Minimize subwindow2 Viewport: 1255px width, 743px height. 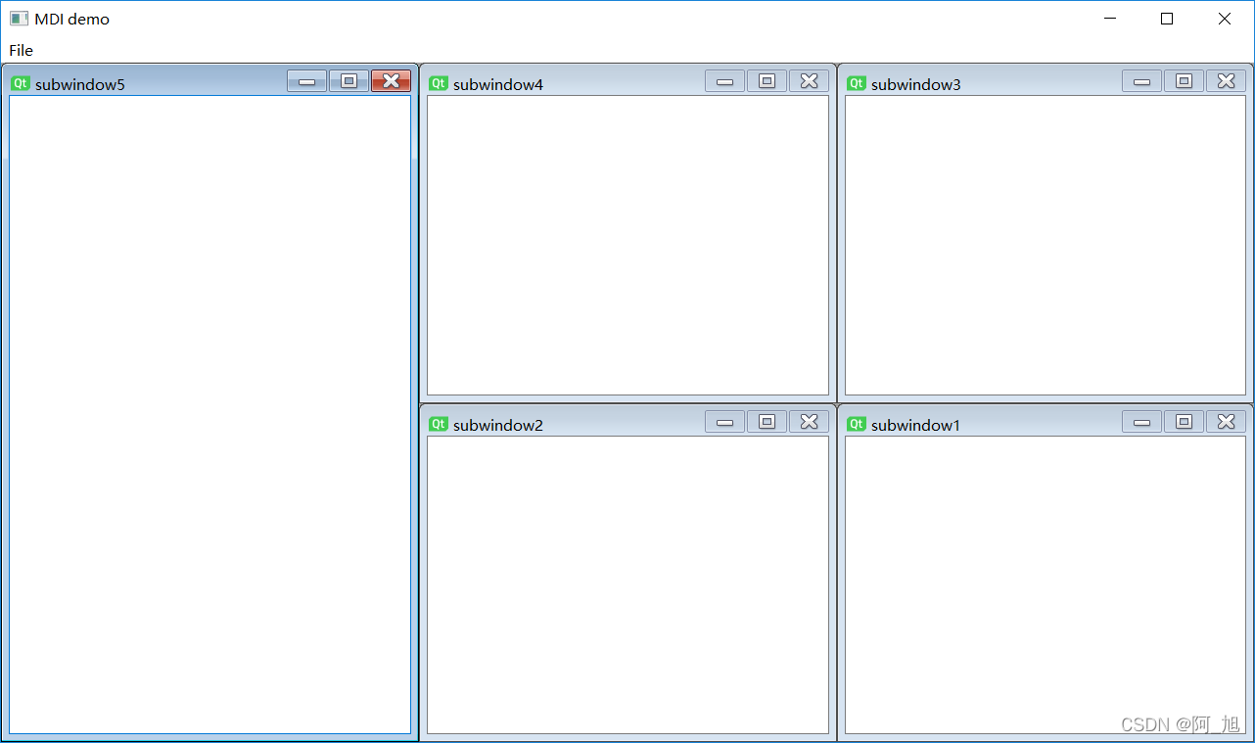[724, 422]
